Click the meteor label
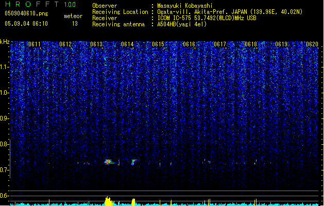Image resolution: width=324 pixels, height=206 pixels. (x=73, y=16)
